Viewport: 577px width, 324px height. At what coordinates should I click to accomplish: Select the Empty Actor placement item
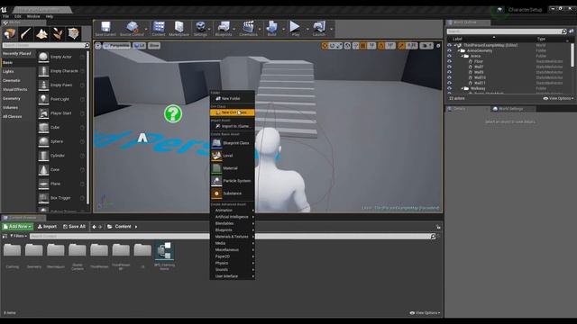[61, 57]
